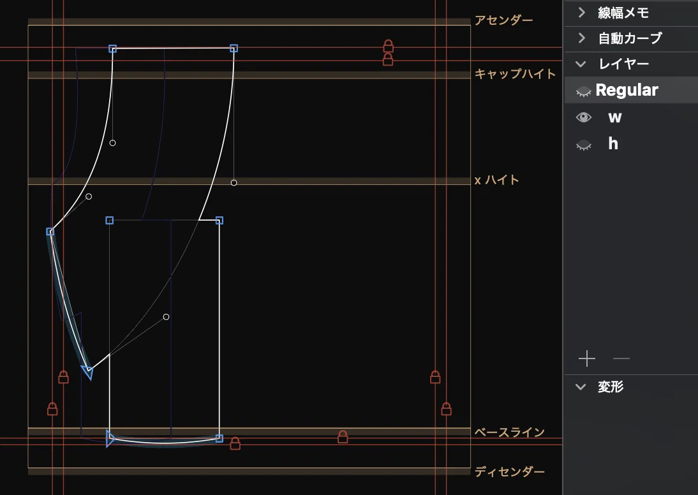Click the lock on the outer left vertical guide
Viewport: 698px width, 495px height.
coord(52,409)
